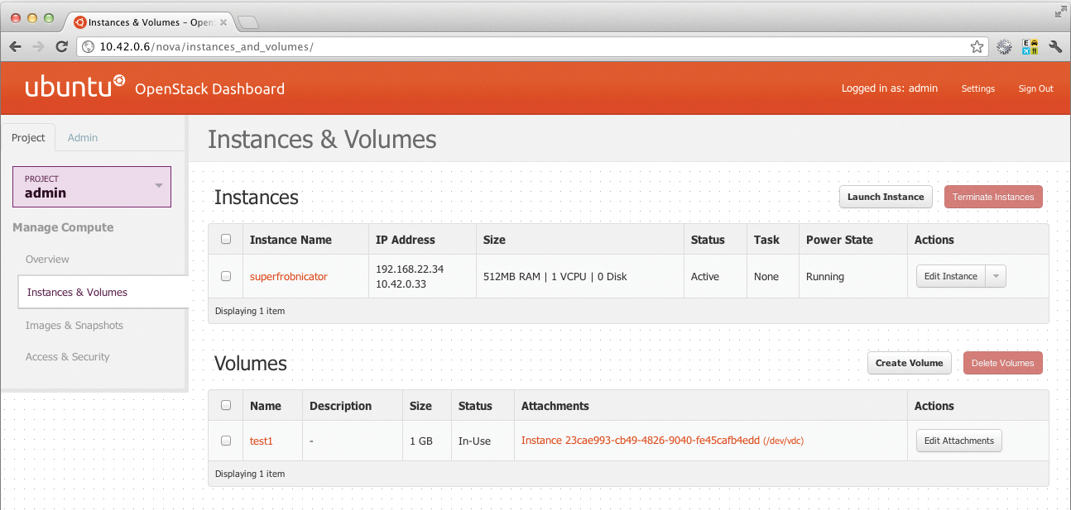The width and height of the screenshot is (1071, 510).
Task: Check the test1 volume checkbox
Action: click(226, 441)
